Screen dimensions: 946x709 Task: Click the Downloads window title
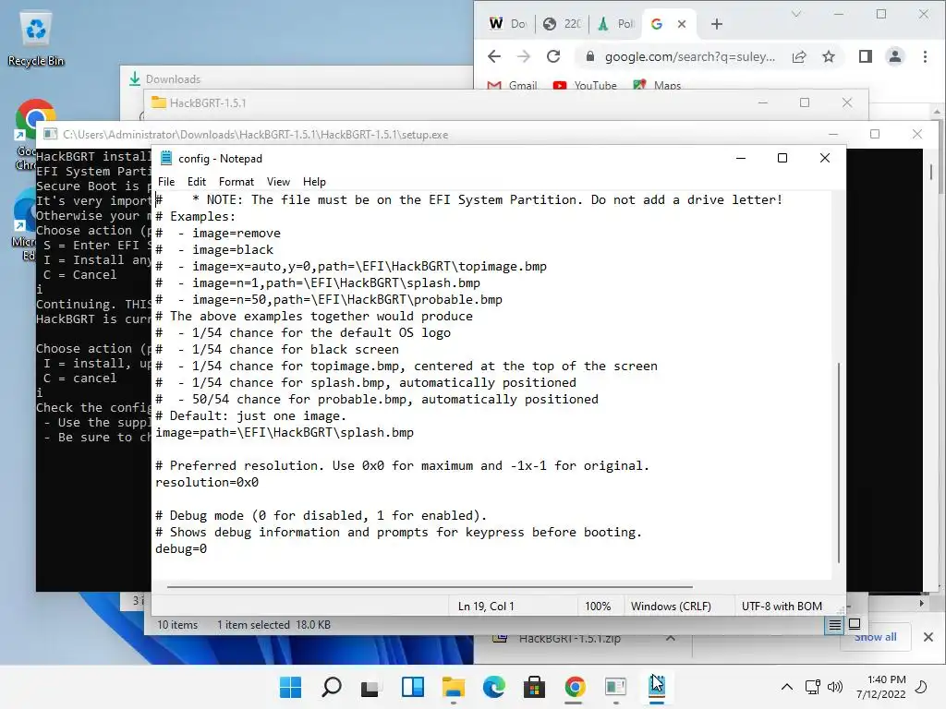(173, 79)
